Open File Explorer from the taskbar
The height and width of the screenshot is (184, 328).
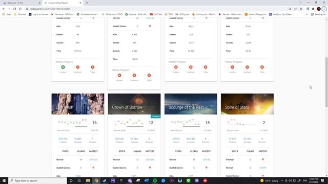(x=88, y=180)
